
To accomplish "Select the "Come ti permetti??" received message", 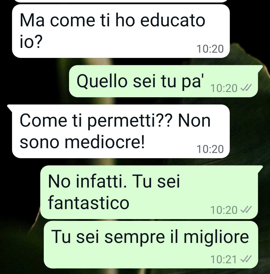I will pyautogui.click(x=118, y=131).
